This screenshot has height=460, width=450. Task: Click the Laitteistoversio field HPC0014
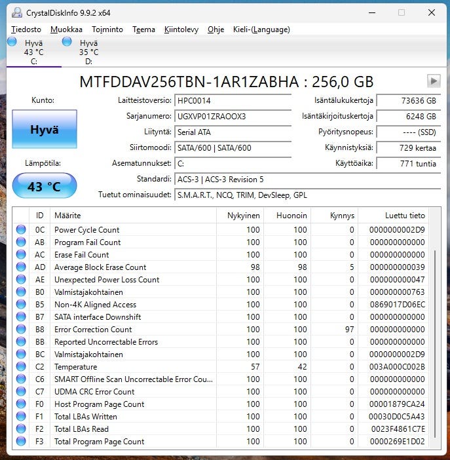tap(233, 101)
